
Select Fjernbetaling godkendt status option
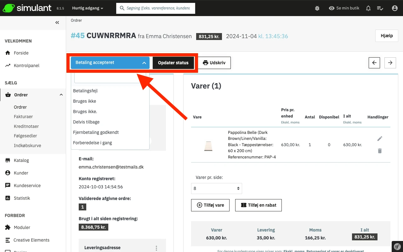[96, 132]
